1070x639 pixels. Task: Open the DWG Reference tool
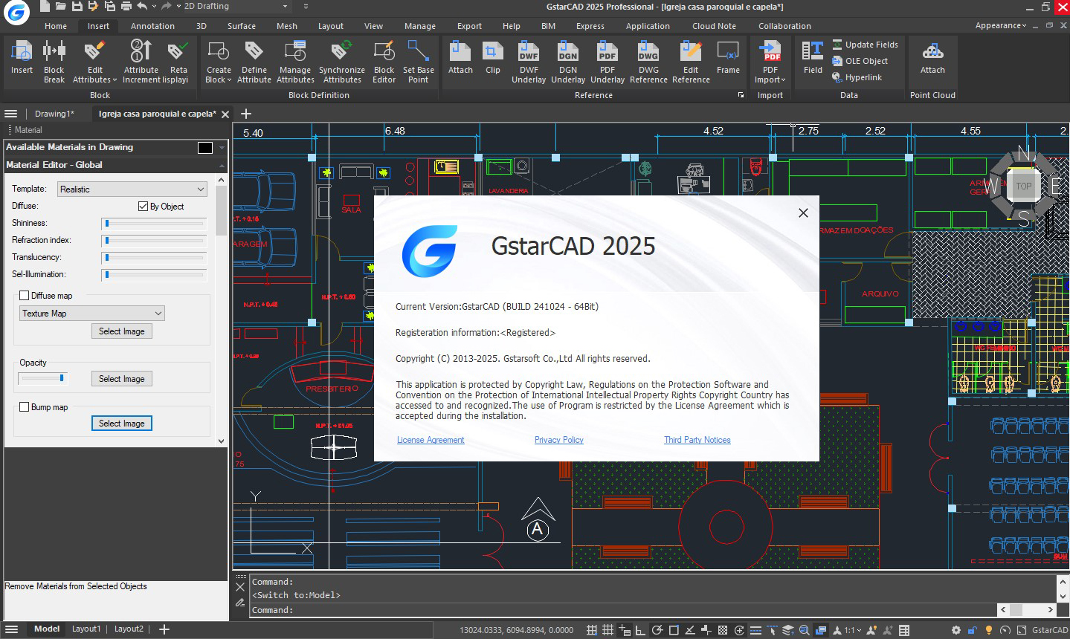coord(648,61)
